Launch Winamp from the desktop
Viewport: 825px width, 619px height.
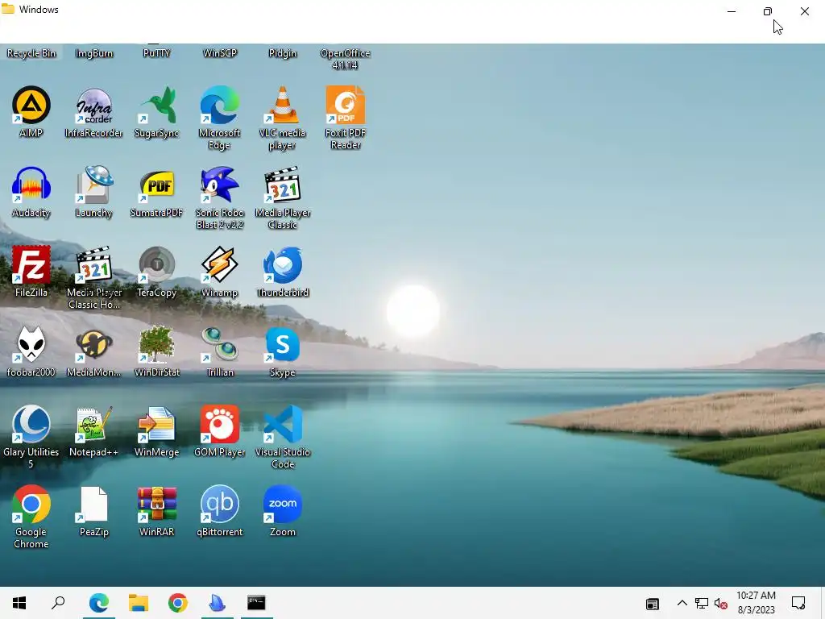click(x=219, y=272)
